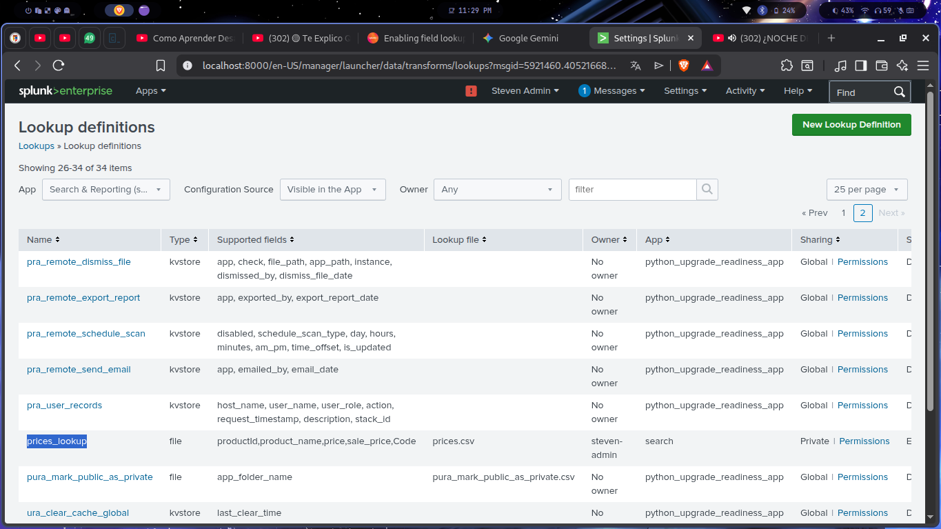Click the magnifier icon in Splunk's Find box

pyautogui.click(x=899, y=91)
